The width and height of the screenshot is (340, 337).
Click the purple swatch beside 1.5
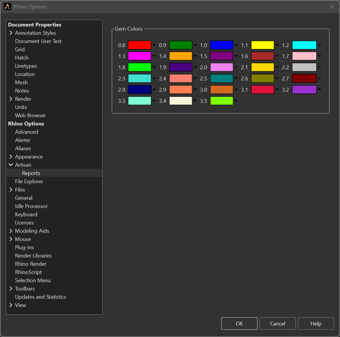[222, 56]
